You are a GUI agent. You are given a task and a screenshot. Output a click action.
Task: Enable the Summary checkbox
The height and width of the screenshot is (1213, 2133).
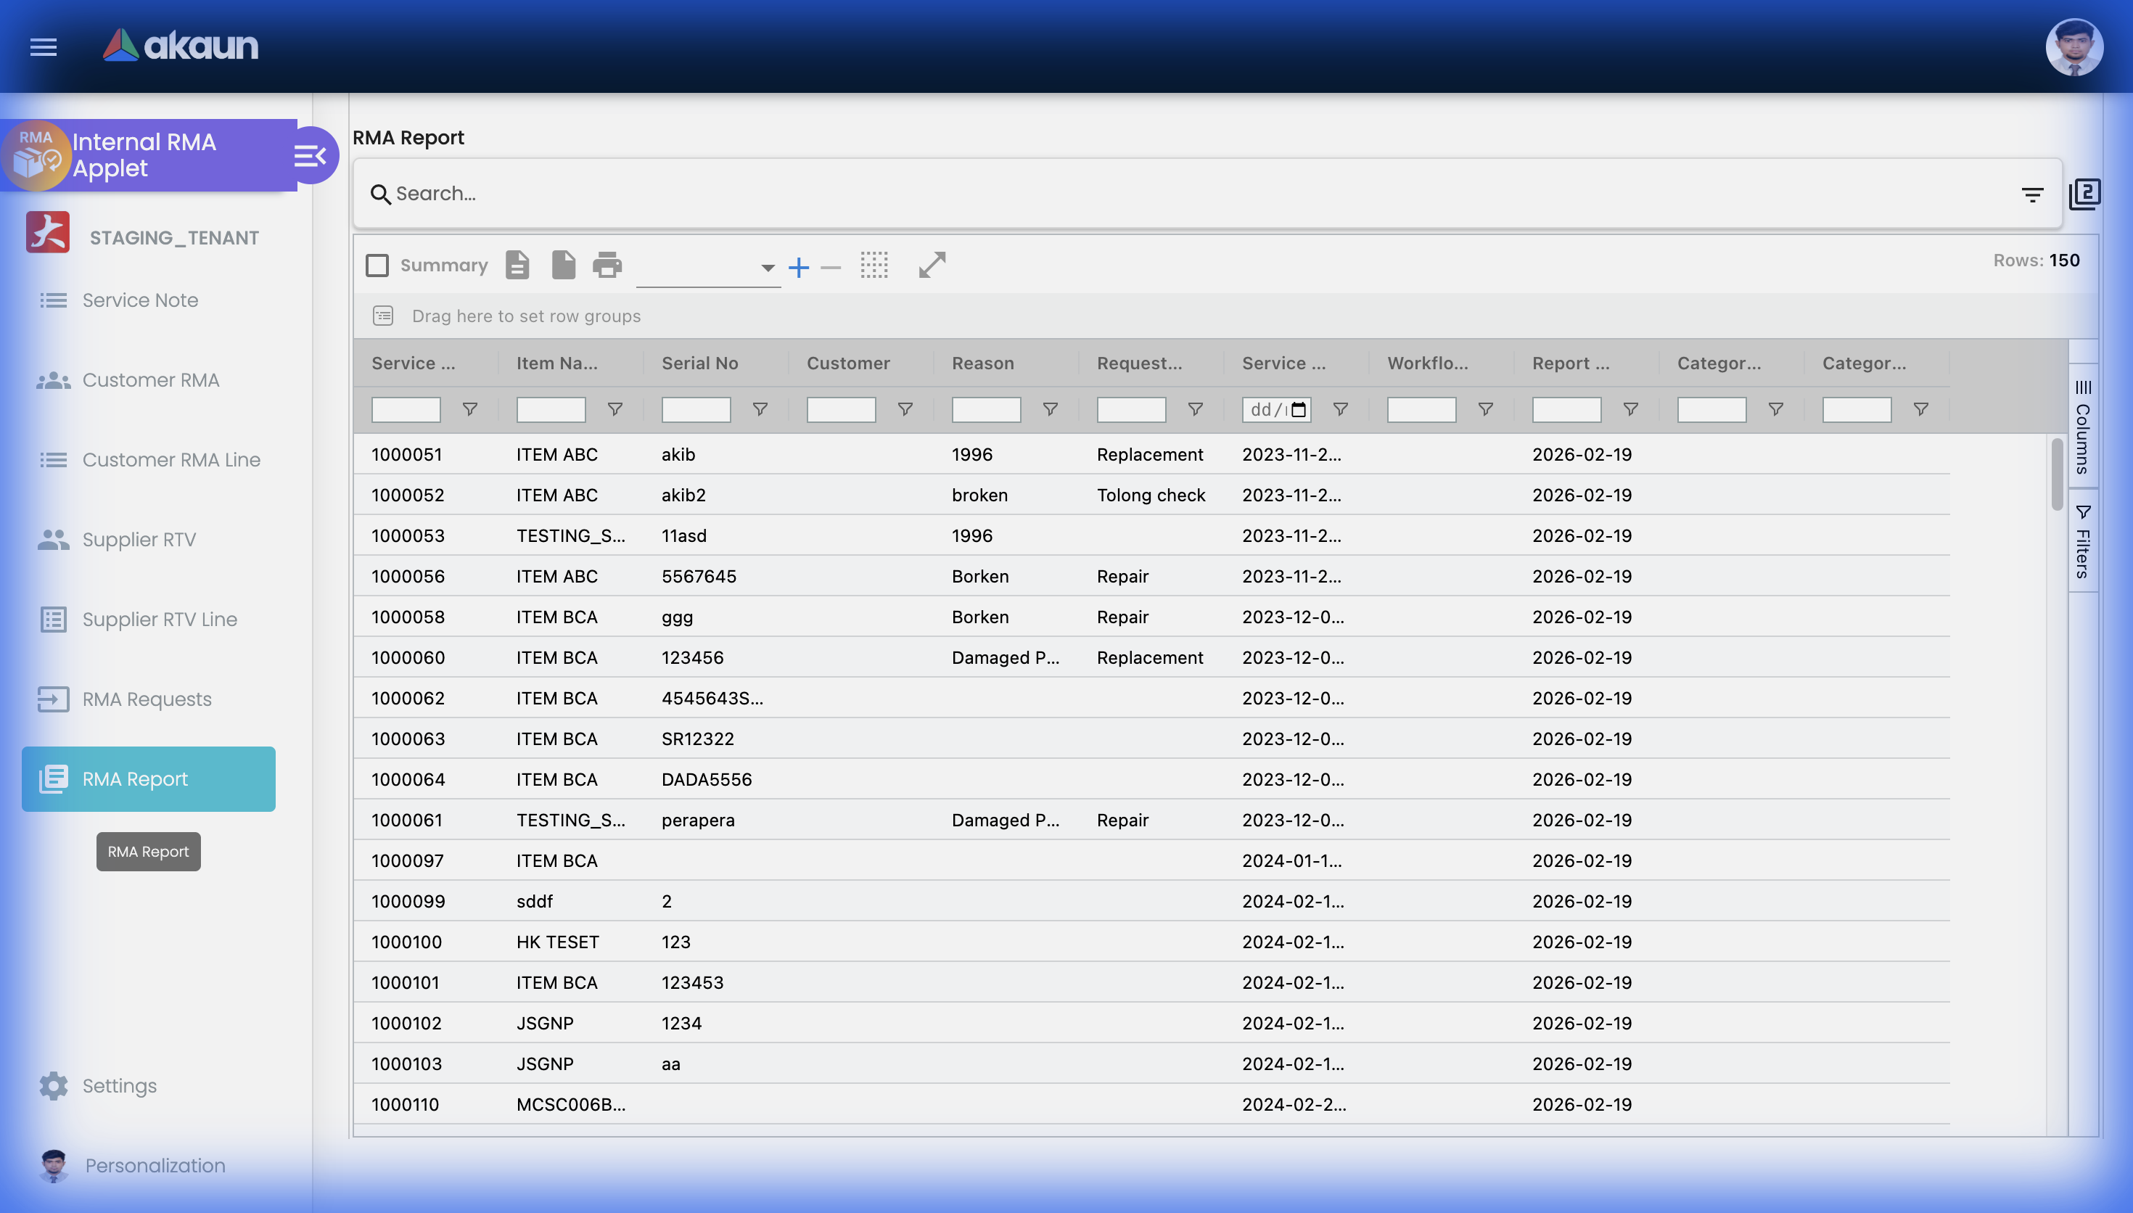(x=377, y=265)
